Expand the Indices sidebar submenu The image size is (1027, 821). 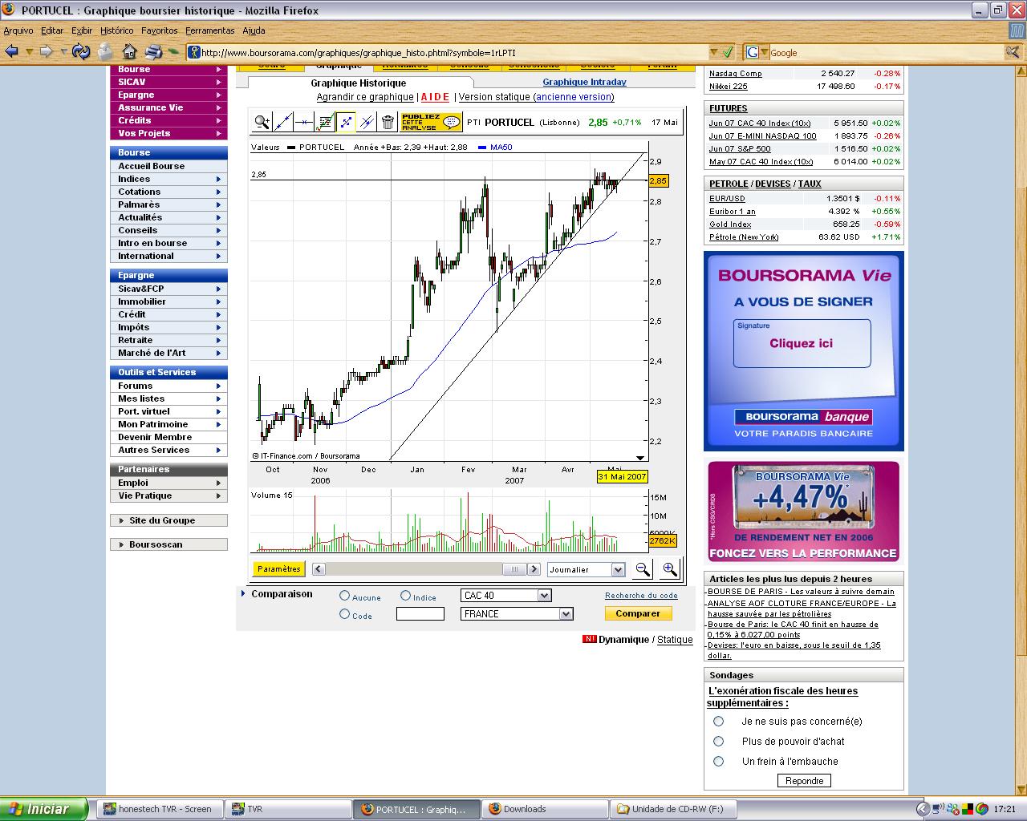(218, 179)
